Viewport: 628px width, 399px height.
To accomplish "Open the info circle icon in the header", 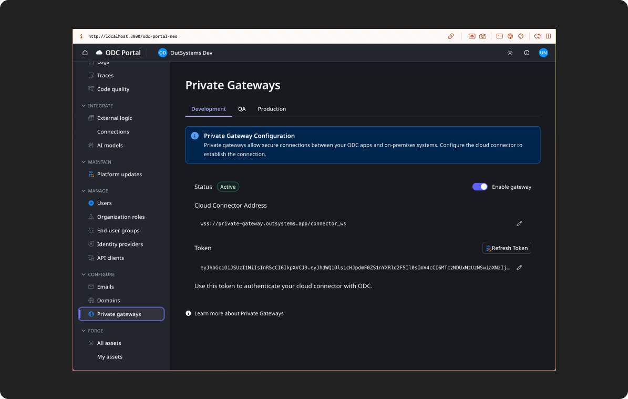I will 527,53.
